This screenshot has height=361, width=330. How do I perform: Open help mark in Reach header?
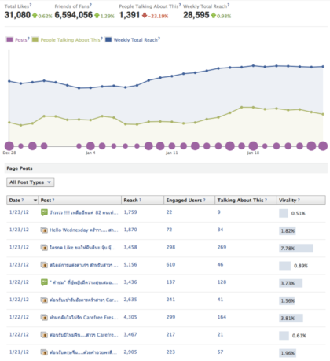141,200
